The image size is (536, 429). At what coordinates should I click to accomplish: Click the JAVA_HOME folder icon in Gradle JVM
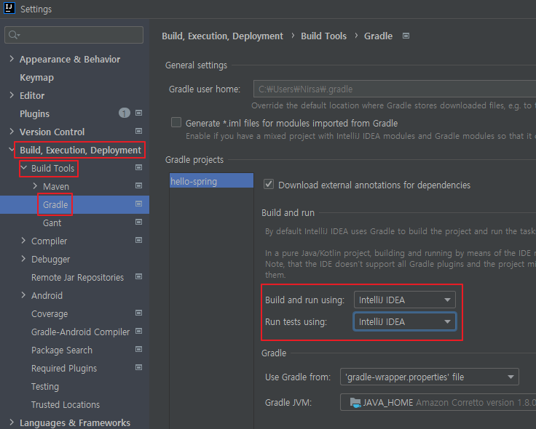pyautogui.click(x=355, y=403)
